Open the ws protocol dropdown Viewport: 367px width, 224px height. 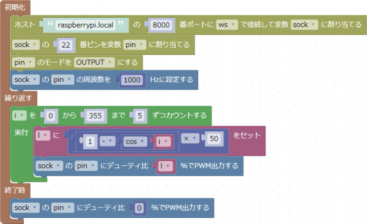[x=226, y=25]
